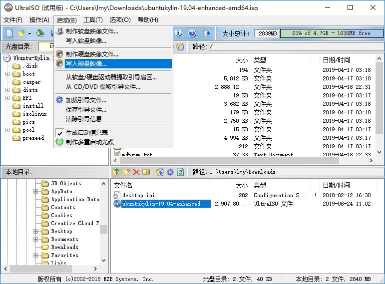
Task: Click the blue gear icon in local toolbar
Action: (x=170, y=172)
